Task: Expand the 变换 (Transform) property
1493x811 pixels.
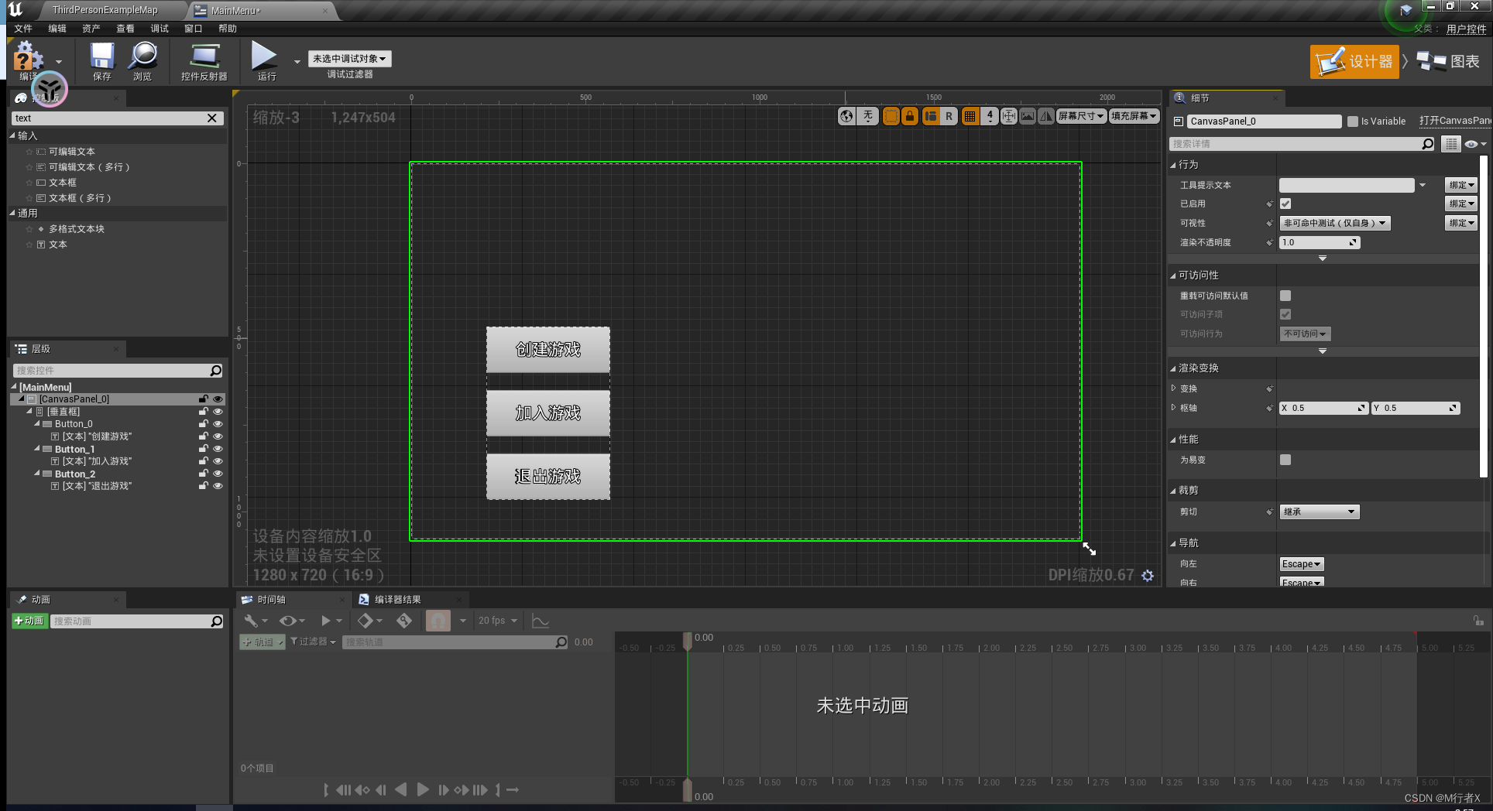Action: tap(1173, 388)
